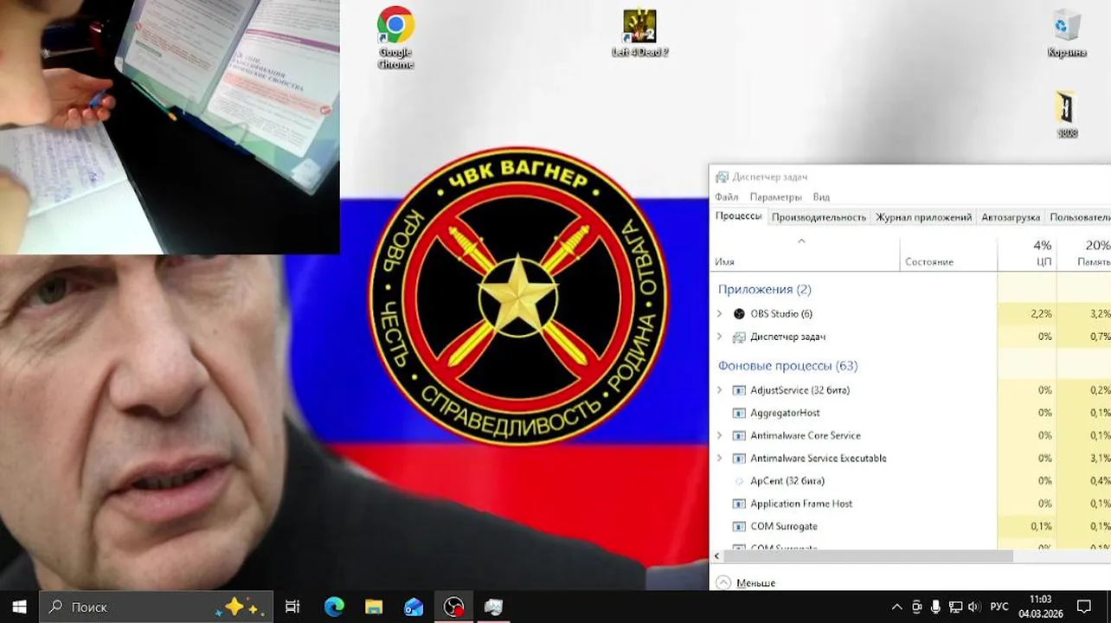Viewport: 1111px width, 623px height.
Task: Open the network status tray icon
Action: [x=955, y=607]
